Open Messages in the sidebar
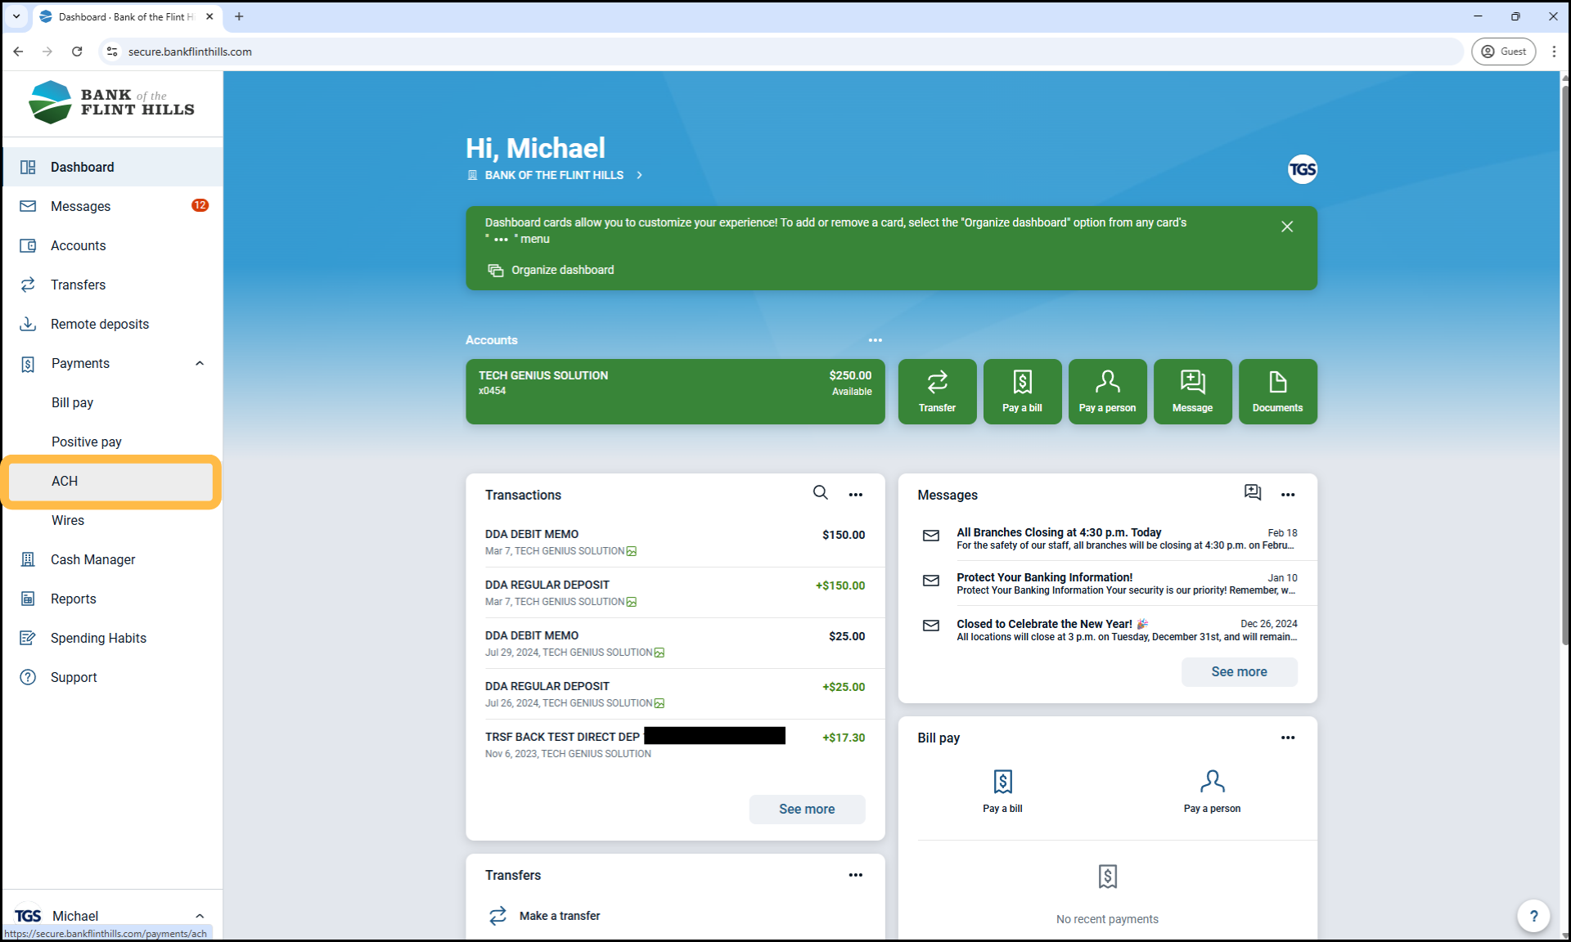This screenshot has height=942, width=1571. [x=80, y=206]
